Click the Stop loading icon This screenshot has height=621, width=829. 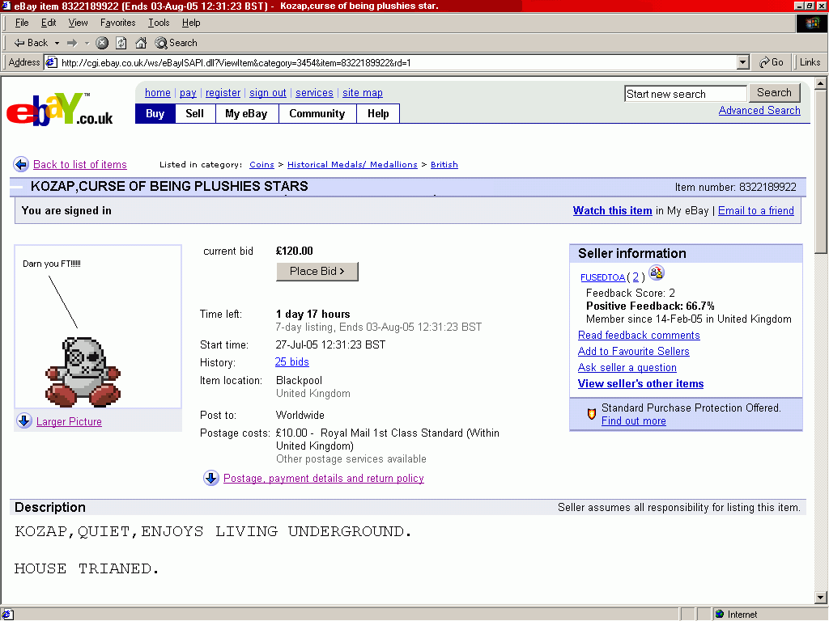tap(100, 42)
